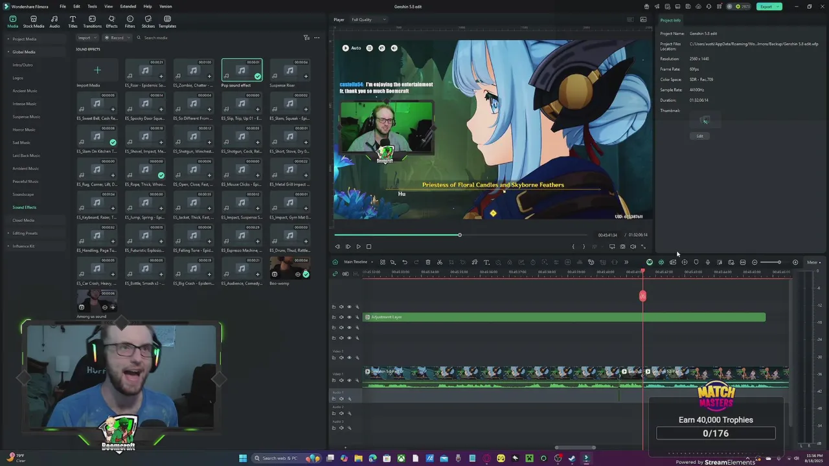The image size is (829, 466).
Task: Toggle visibility of Video 1 track
Action: point(349,380)
